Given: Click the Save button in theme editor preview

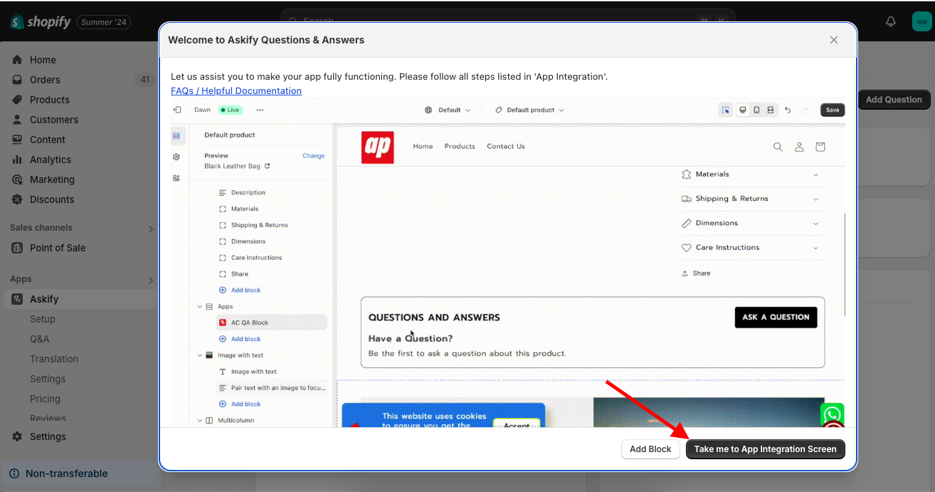Looking at the screenshot, I should (833, 110).
